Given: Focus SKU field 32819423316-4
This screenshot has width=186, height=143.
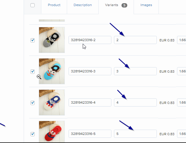Looking at the screenshot, I should (x=90, y=102).
